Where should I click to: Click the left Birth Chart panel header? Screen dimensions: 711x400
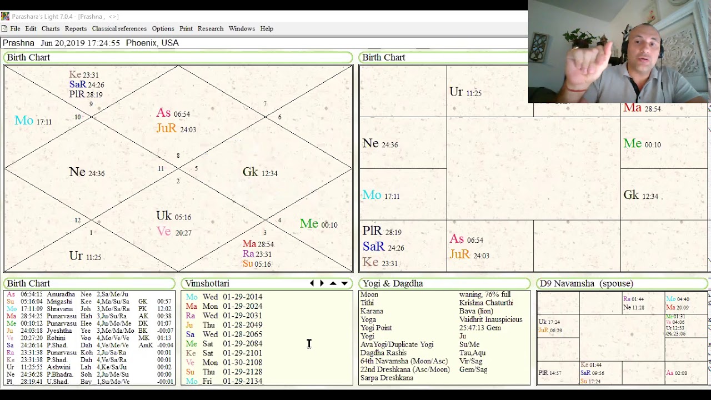[29, 57]
